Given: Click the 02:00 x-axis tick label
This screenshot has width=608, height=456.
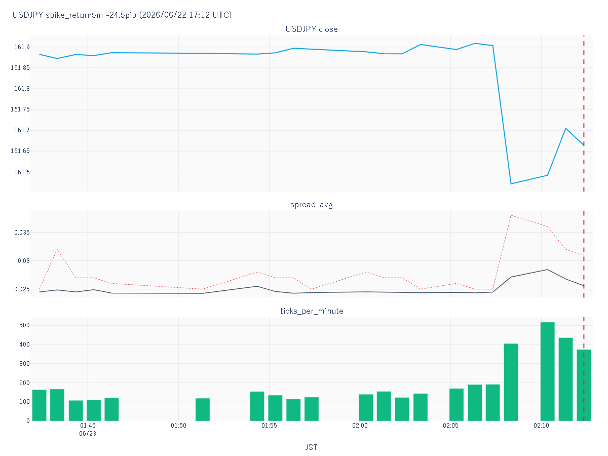Looking at the screenshot, I should 360,426.
